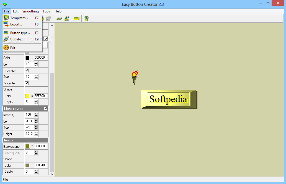
Task: Click the window resize grip in status bar
Action: coord(282,180)
